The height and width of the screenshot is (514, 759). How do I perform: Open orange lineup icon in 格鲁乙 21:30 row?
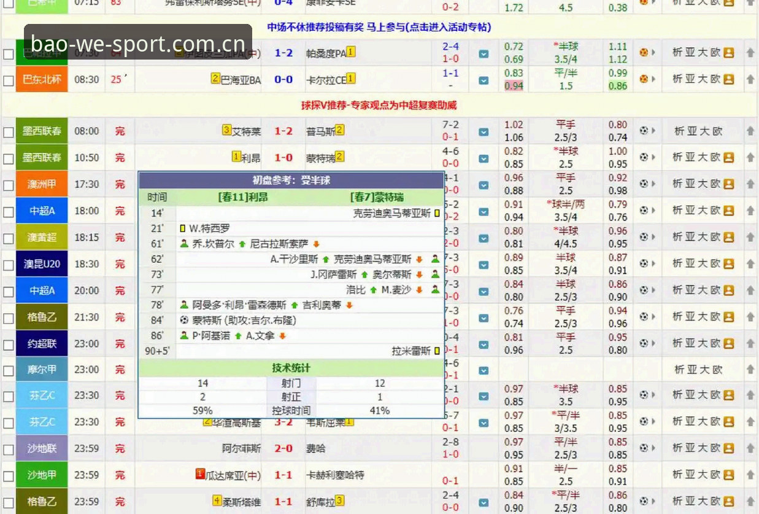coord(728,317)
